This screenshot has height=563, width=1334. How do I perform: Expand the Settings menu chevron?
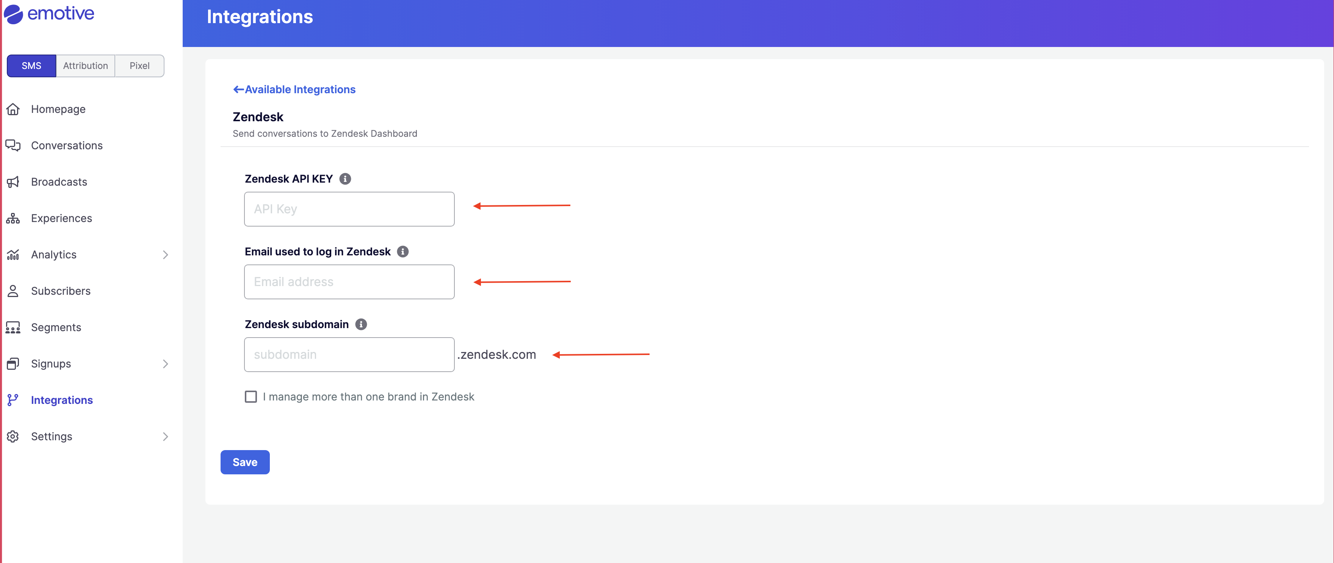click(x=165, y=436)
